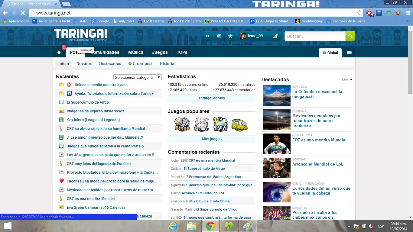Viewport: 413px width, 232px height.
Task: Click the Taringa! en vivo button
Action: pyautogui.click(x=212, y=98)
